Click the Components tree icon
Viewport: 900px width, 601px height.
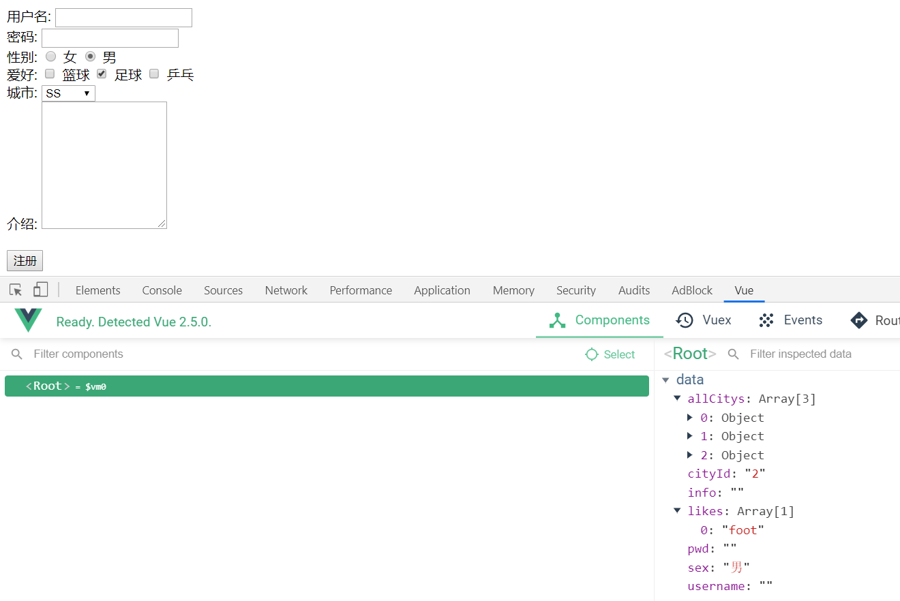pyautogui.click(x=558, y=320)
